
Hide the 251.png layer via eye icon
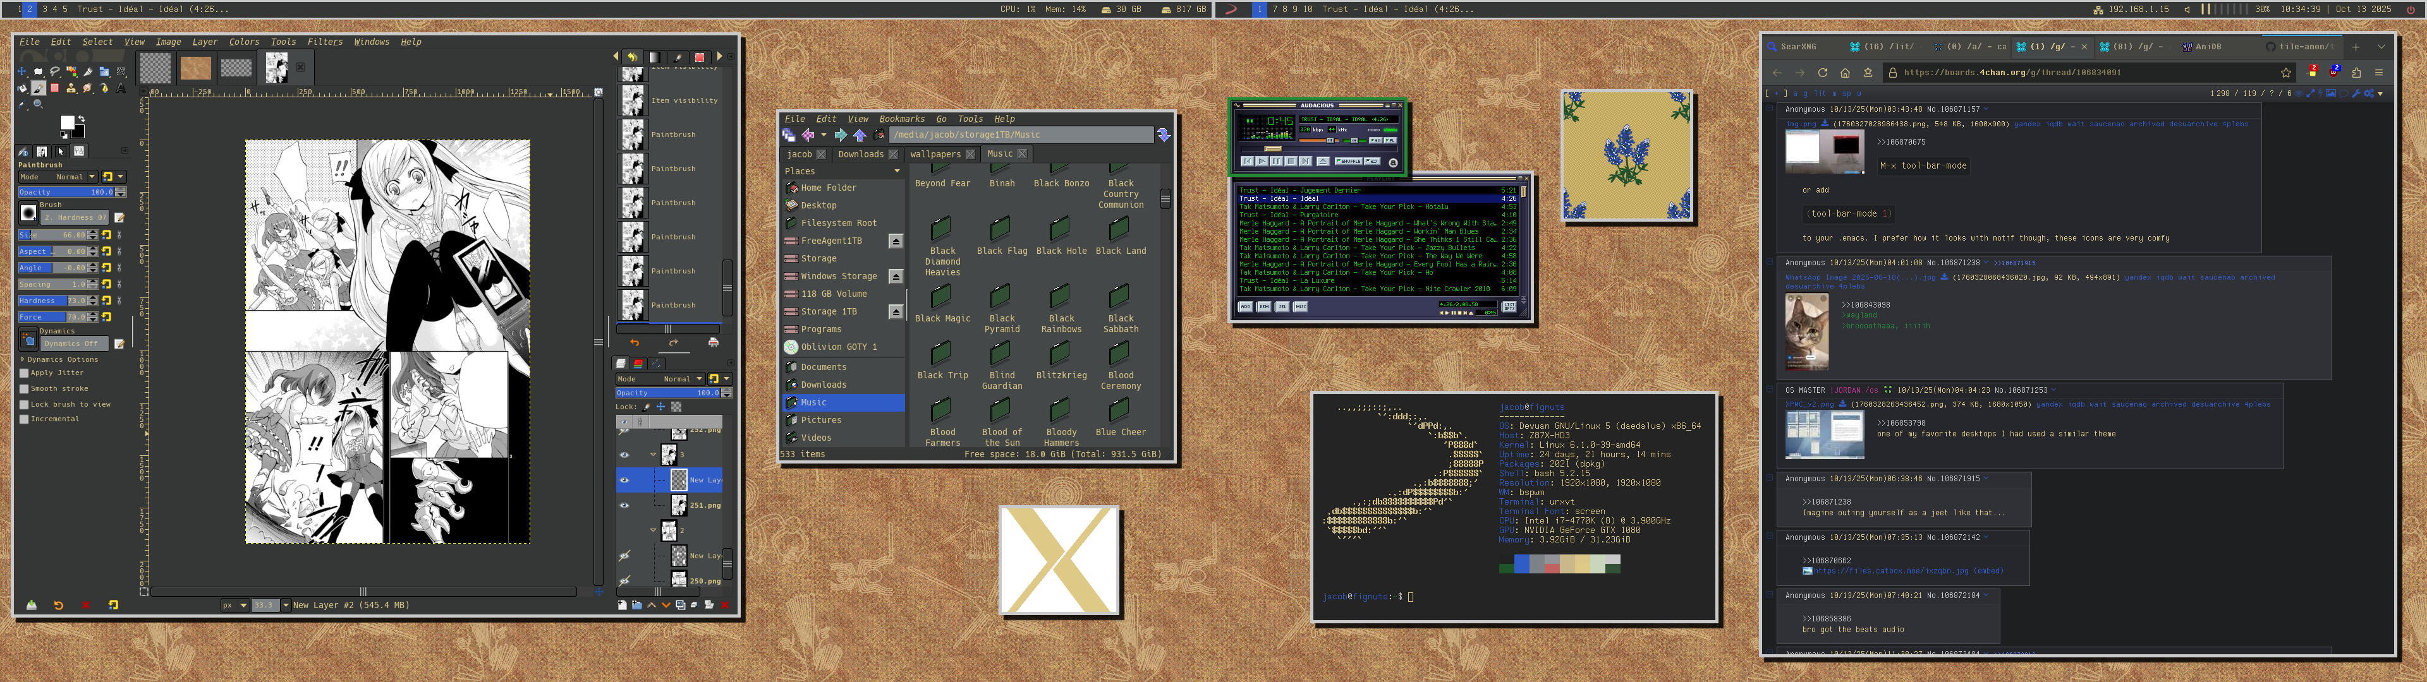click(x=624, y=506)
